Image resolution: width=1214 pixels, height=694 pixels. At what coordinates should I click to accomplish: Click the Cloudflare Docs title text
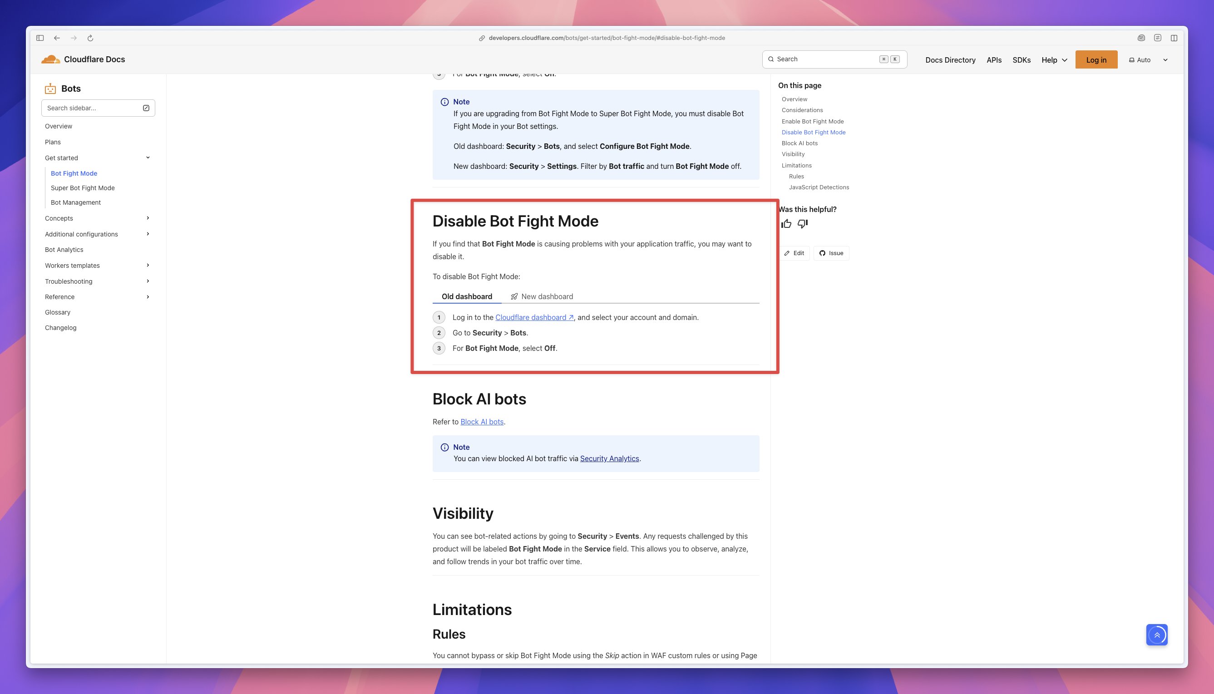(94, 59)
